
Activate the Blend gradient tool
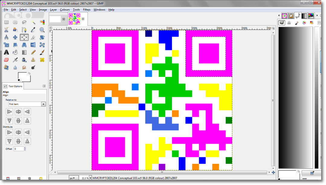pos(24,52)
